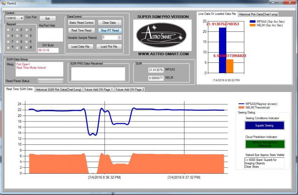This screenshot has width=298, height=195.
Task: Click the Clear Data button
Action: (x=110, y=23)
